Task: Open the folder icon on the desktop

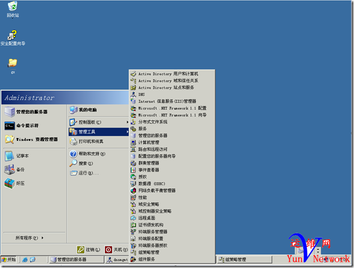Action: [12, 66]
